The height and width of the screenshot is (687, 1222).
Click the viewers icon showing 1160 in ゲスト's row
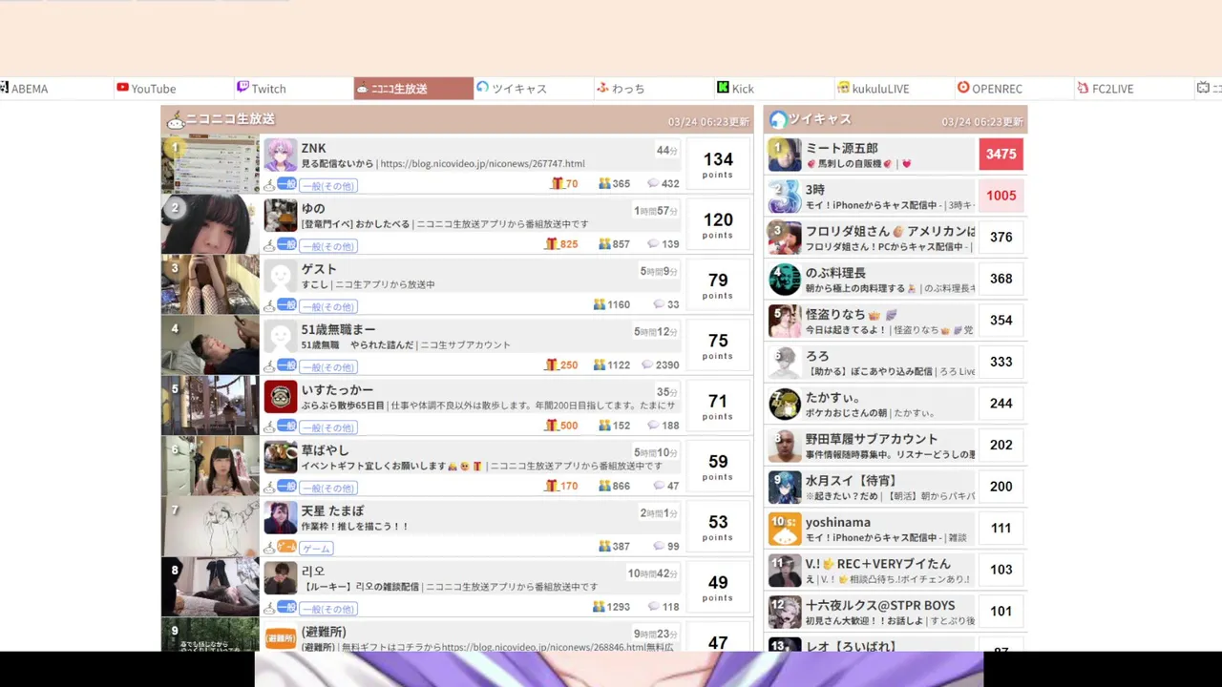coord(599,304)
